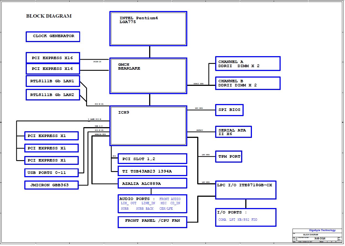This screenshot has width=345, height=246.
Task: Click the TPM PORT block
Action: click(x=229, y=157)
